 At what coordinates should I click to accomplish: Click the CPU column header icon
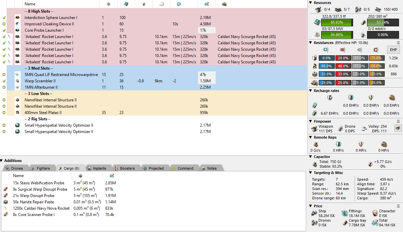click(x=126, y=4)
